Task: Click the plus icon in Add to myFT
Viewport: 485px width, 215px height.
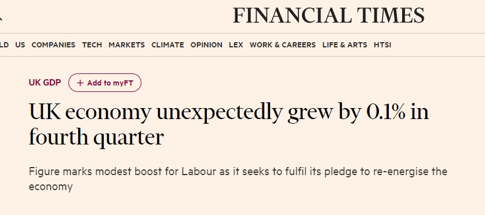Action: click(x=80, y=83)
